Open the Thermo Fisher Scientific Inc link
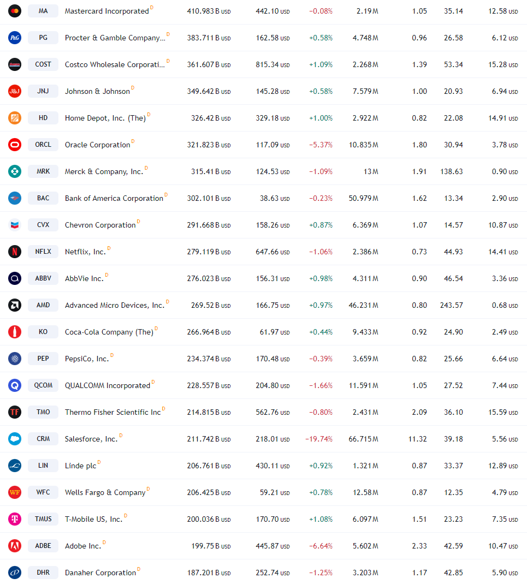This screenshot has width=527, height=584. click(112, 412)
